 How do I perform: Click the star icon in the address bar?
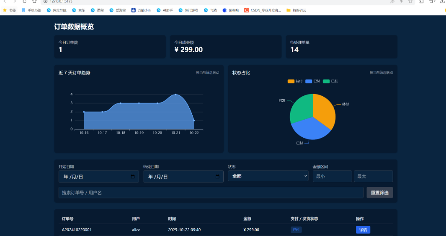pyautogui.click(x=410, y=2)
